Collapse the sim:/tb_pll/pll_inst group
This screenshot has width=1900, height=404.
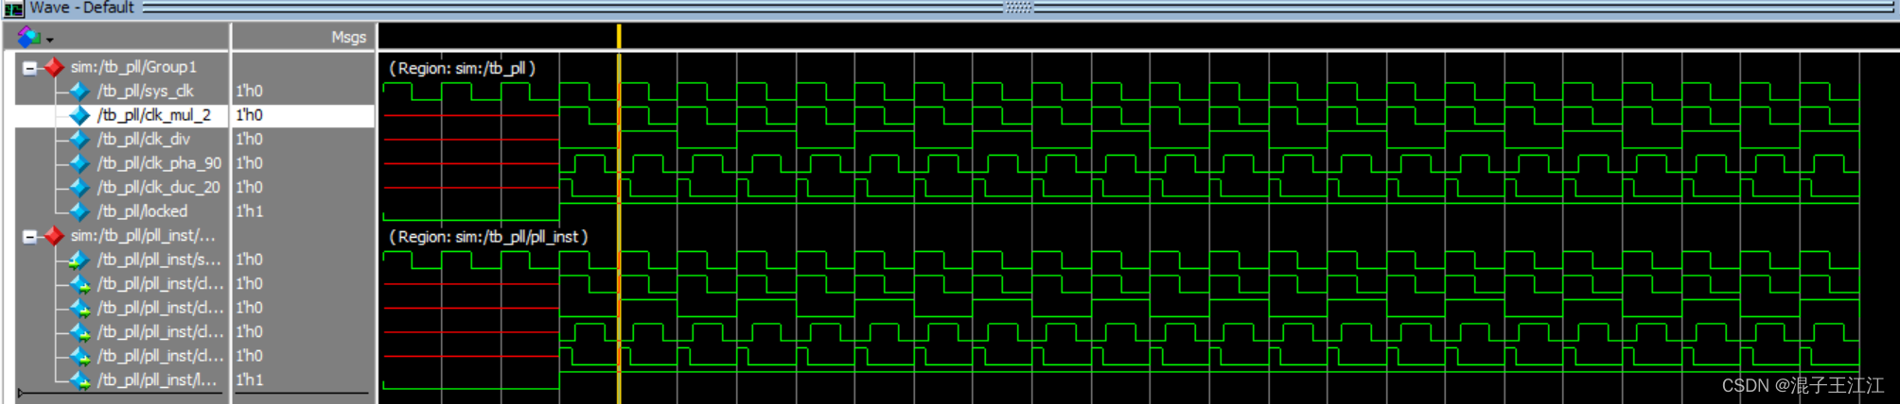point(29,236)
